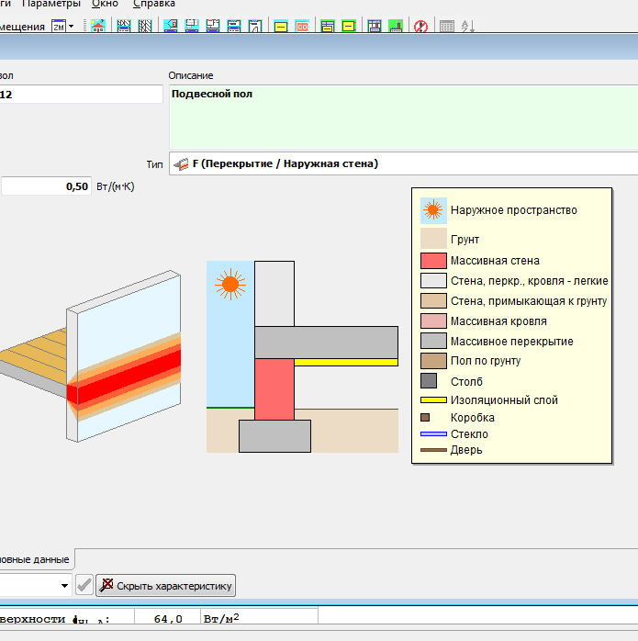Click the gray checkmark confirm button

(84, 585)
